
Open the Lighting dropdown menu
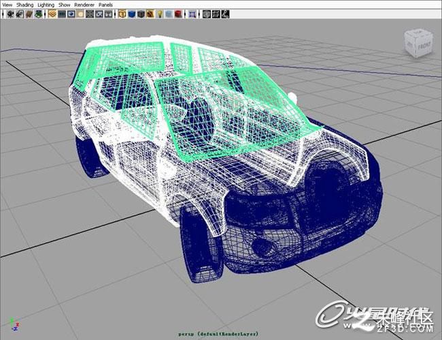pos(46,5)
